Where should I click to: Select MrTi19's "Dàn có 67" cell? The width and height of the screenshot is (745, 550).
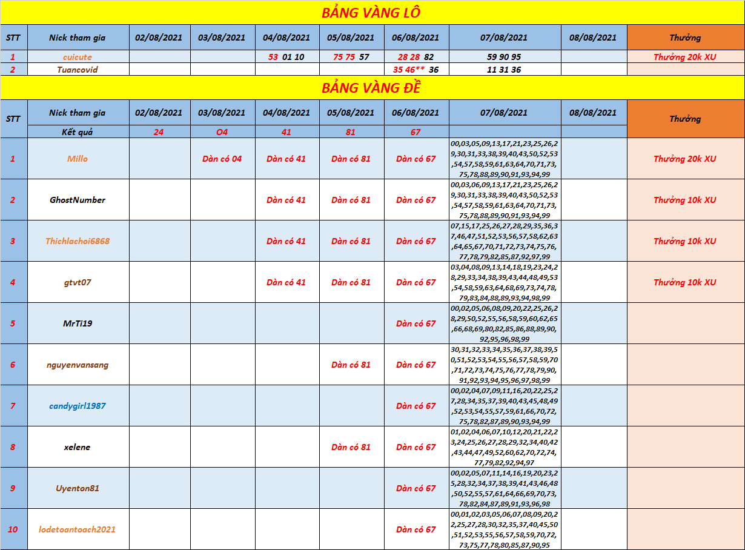click(x=416, y=323)
